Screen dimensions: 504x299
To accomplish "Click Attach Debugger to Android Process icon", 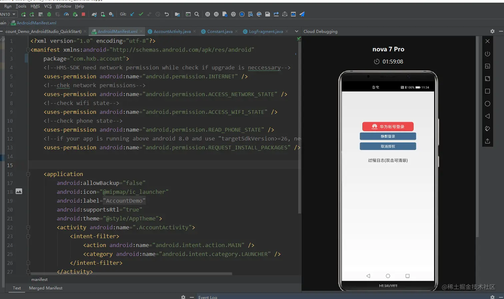I will click(x=75, y=14).
